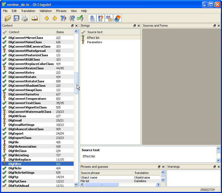This screenshot has width=222, height=193.
Task: Float the Context panel
Action: click(72, 26)
